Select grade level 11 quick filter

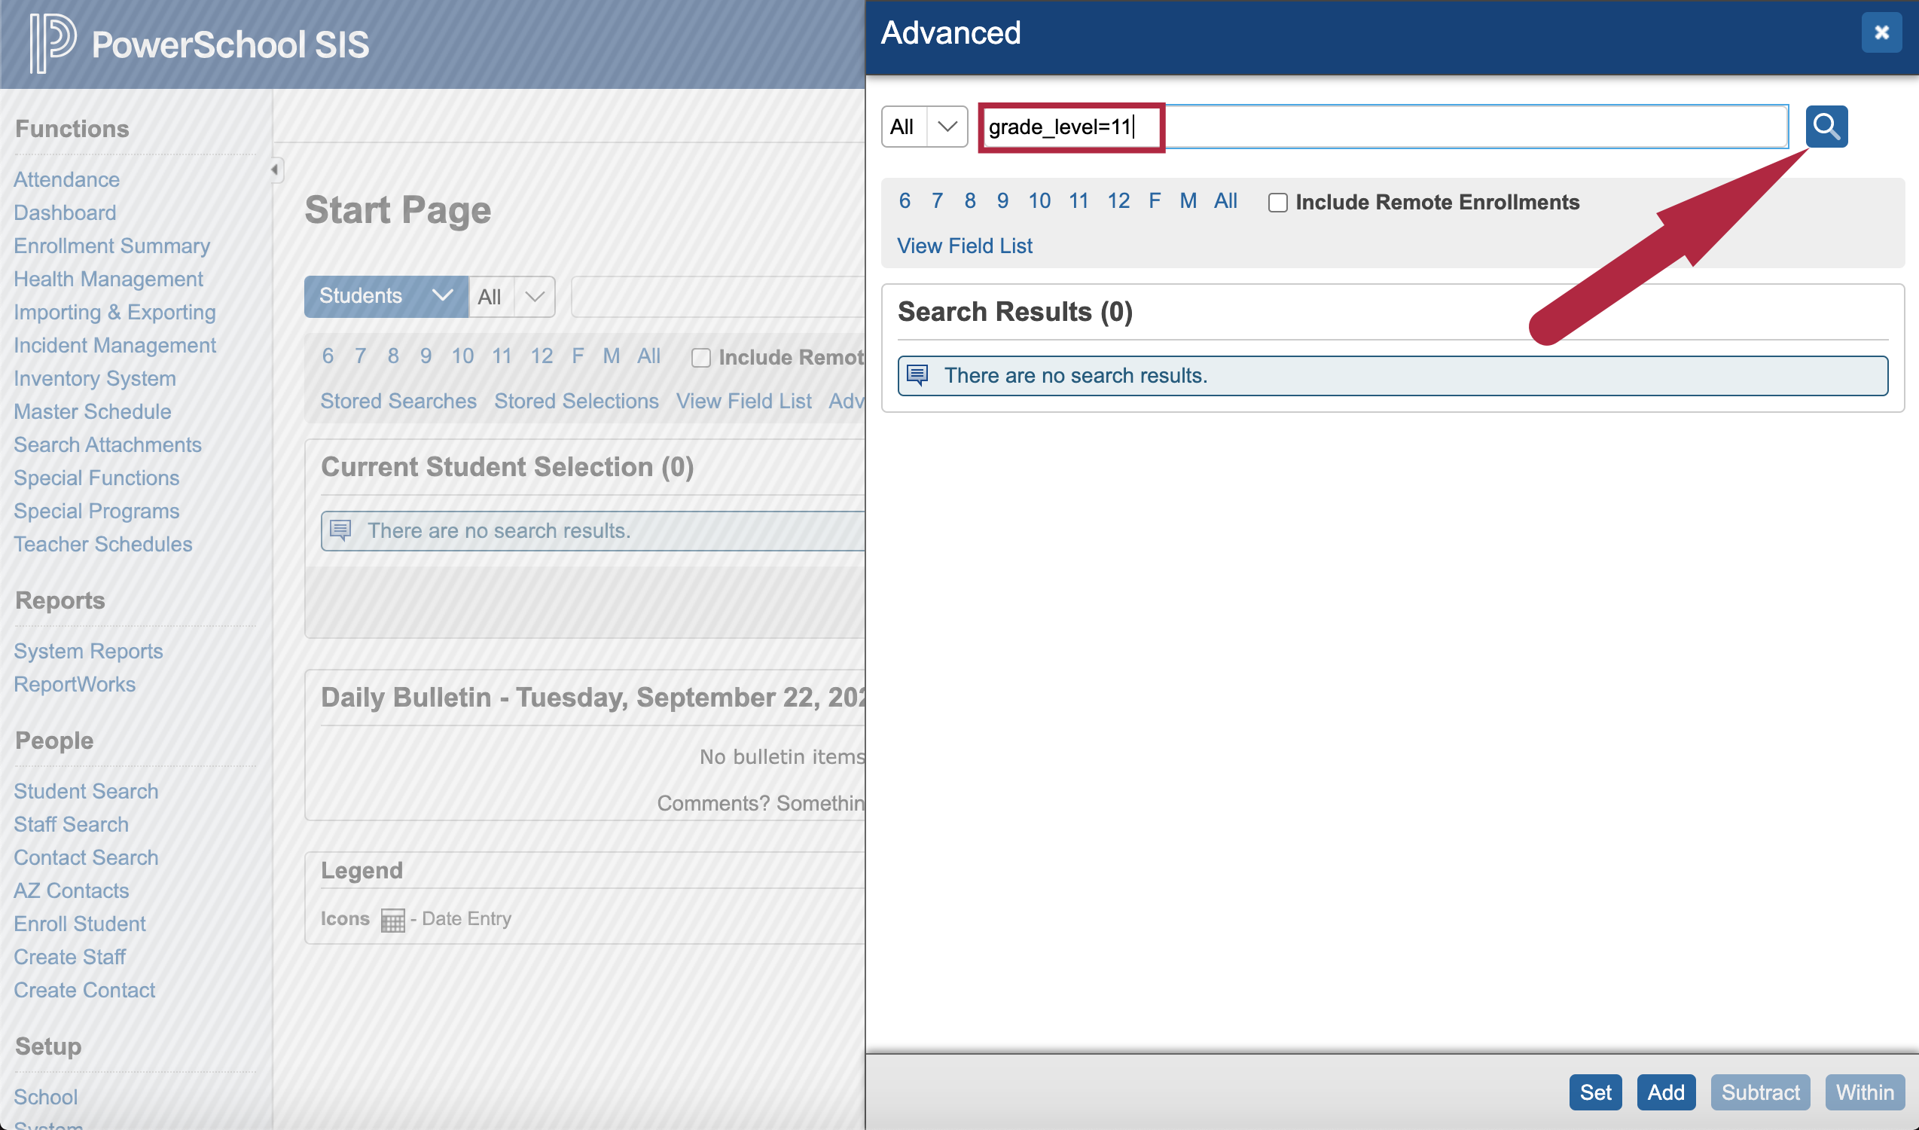(1075, 200)
